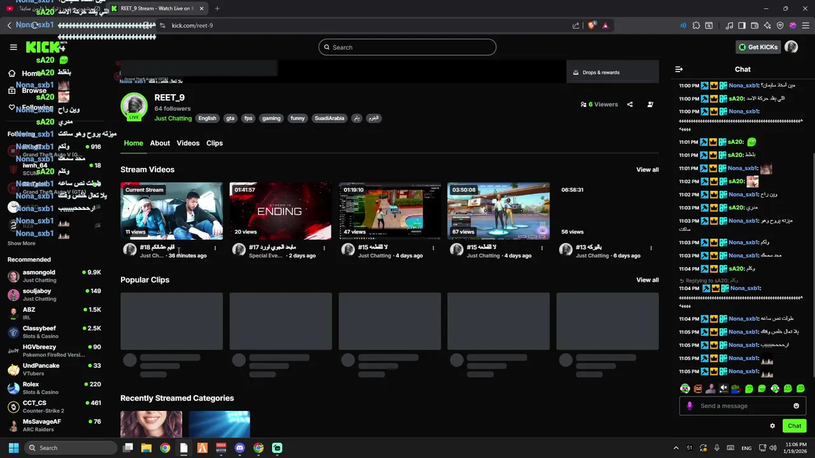
Task: Open File Explorer from the taskbar
Action: tap(146, 448)
